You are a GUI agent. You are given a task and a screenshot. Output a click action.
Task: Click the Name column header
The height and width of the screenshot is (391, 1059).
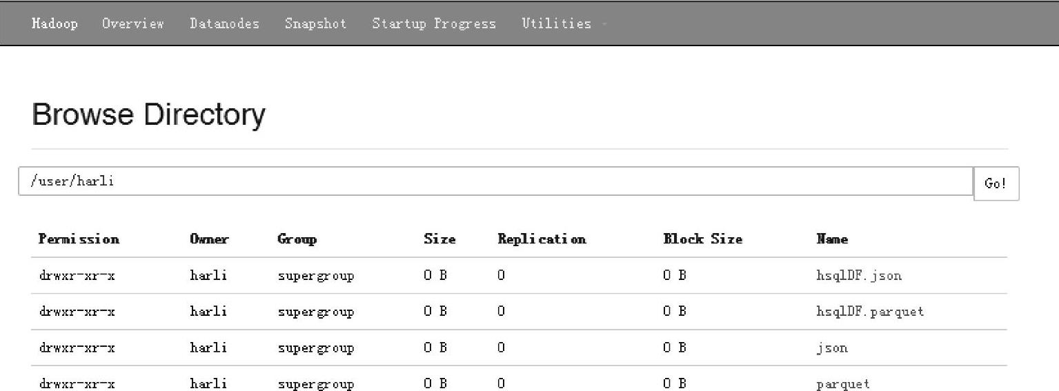click(832, 239)
